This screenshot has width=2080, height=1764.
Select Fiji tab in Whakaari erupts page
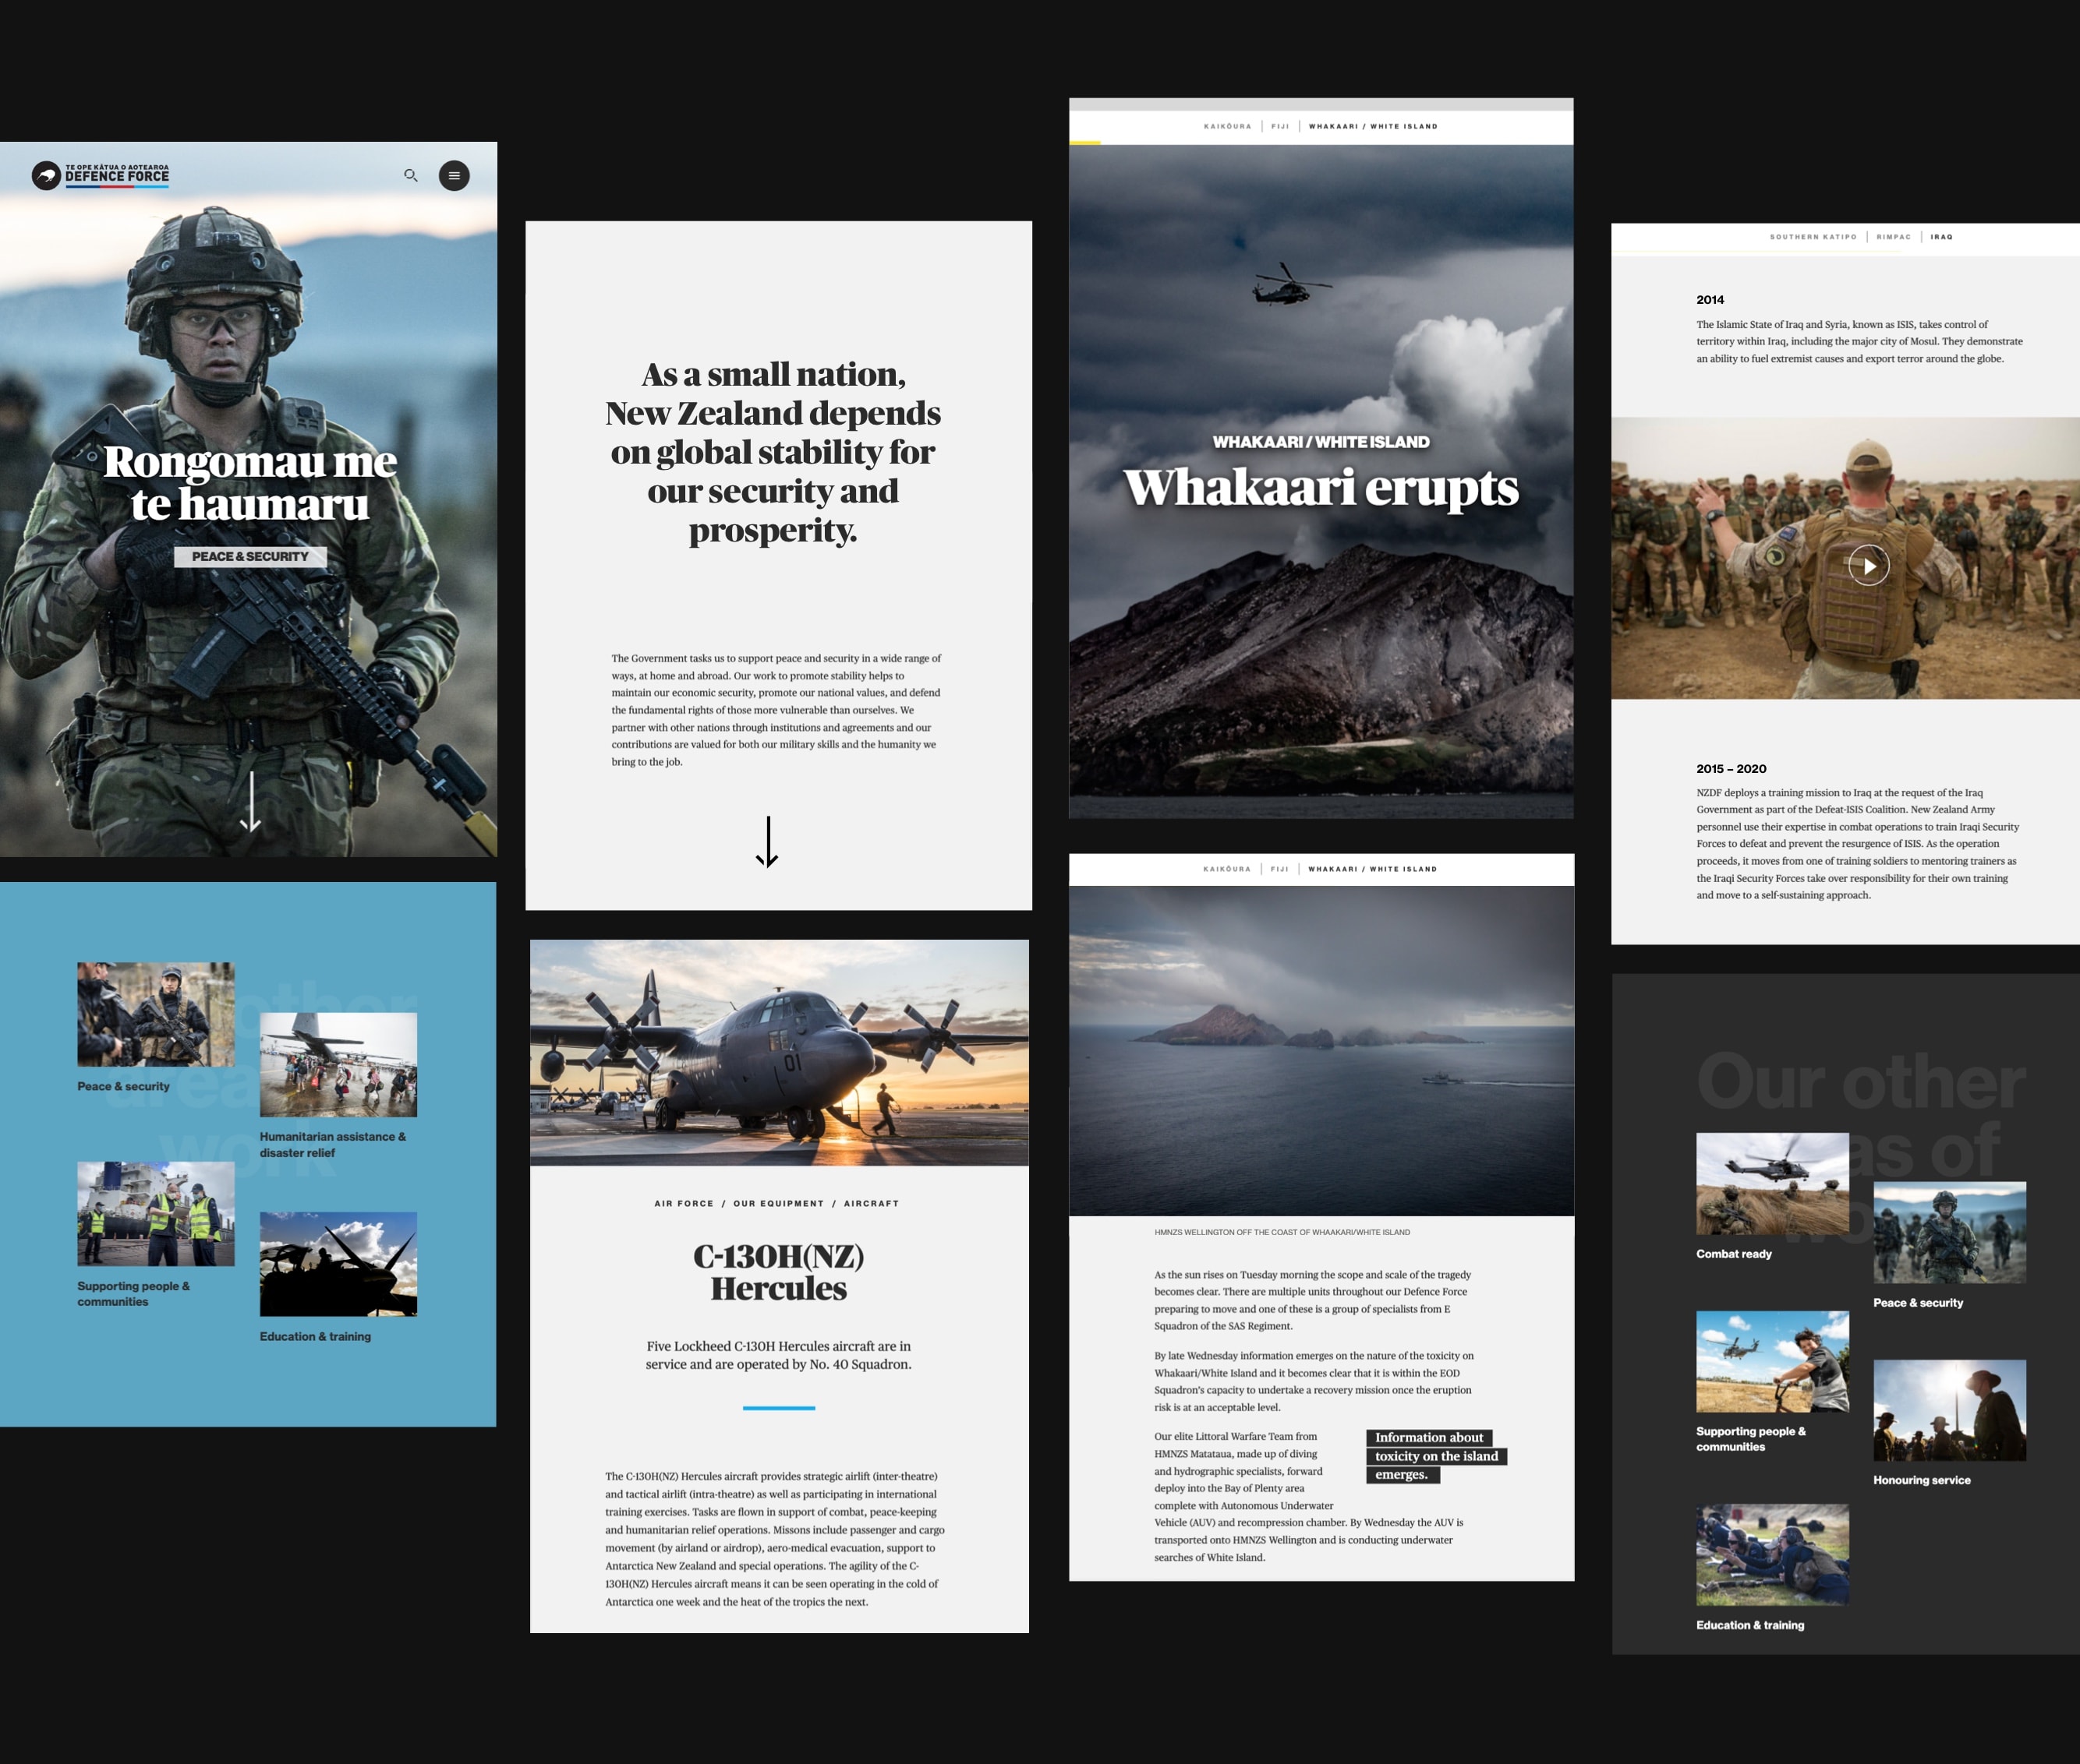pyautogui.click(x=1281, y=126)
